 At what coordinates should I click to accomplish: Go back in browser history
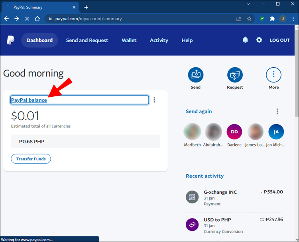6,19
